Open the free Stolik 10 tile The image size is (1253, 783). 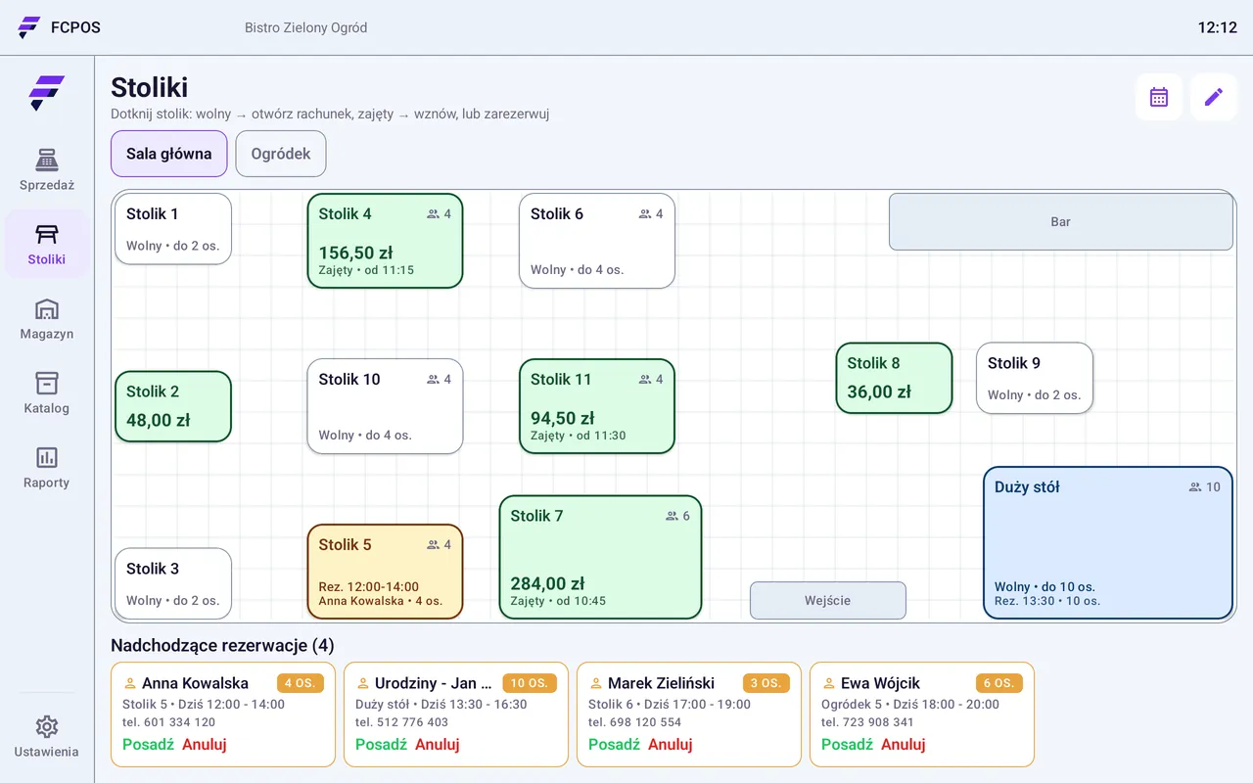pos(385,406)
